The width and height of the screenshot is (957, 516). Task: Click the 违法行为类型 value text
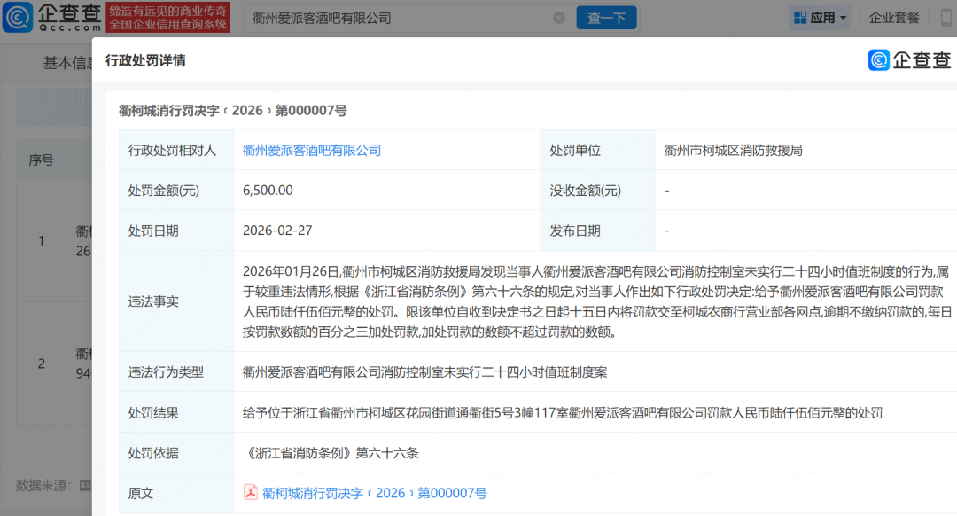tap(424, 372)
